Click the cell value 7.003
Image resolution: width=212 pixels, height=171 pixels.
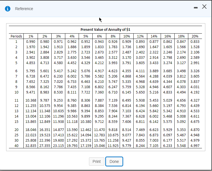pos(154,140)
